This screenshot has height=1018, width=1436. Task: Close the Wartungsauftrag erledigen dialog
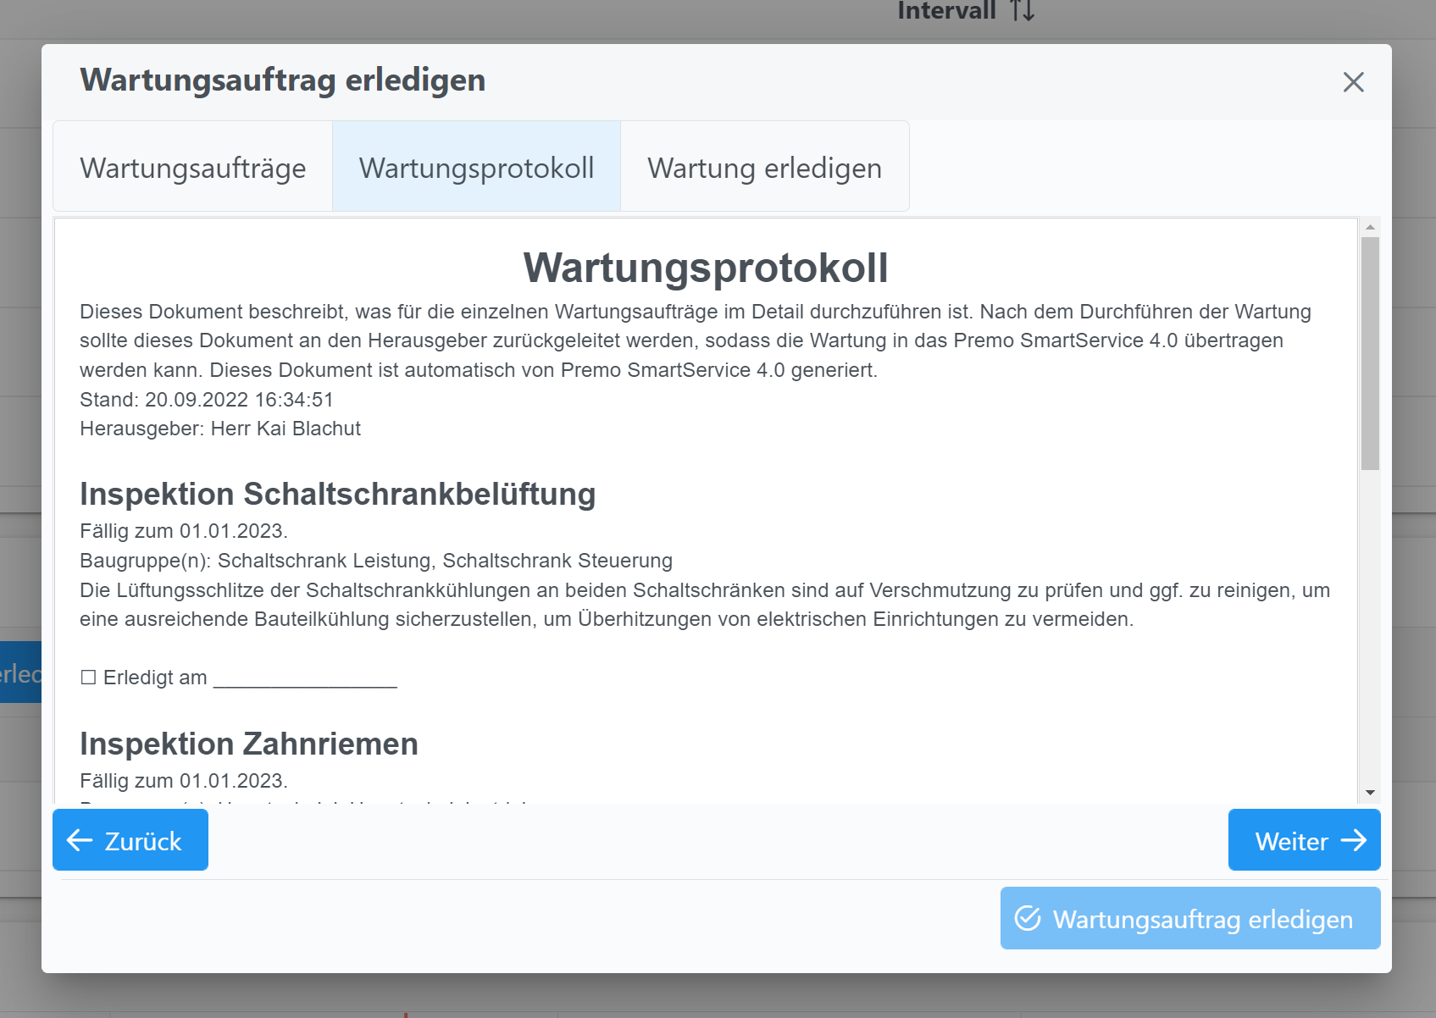pos(1353,82)
